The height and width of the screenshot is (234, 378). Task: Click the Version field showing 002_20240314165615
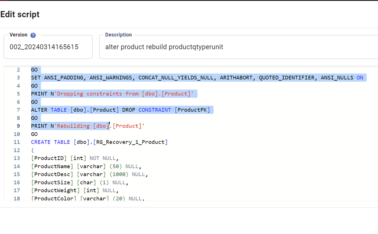click(48, 47)
